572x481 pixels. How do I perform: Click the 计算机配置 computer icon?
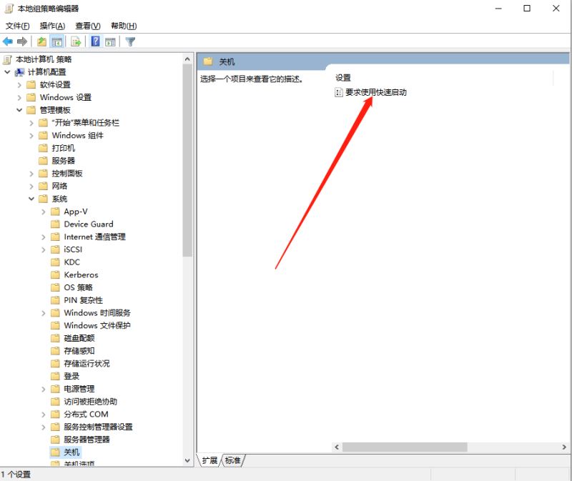click(x=19, y=72)
